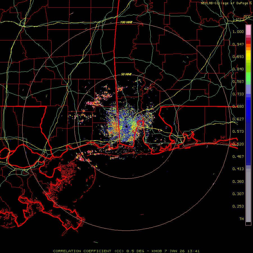
Task: Click the 0.573 legend value
Action: 238,132
